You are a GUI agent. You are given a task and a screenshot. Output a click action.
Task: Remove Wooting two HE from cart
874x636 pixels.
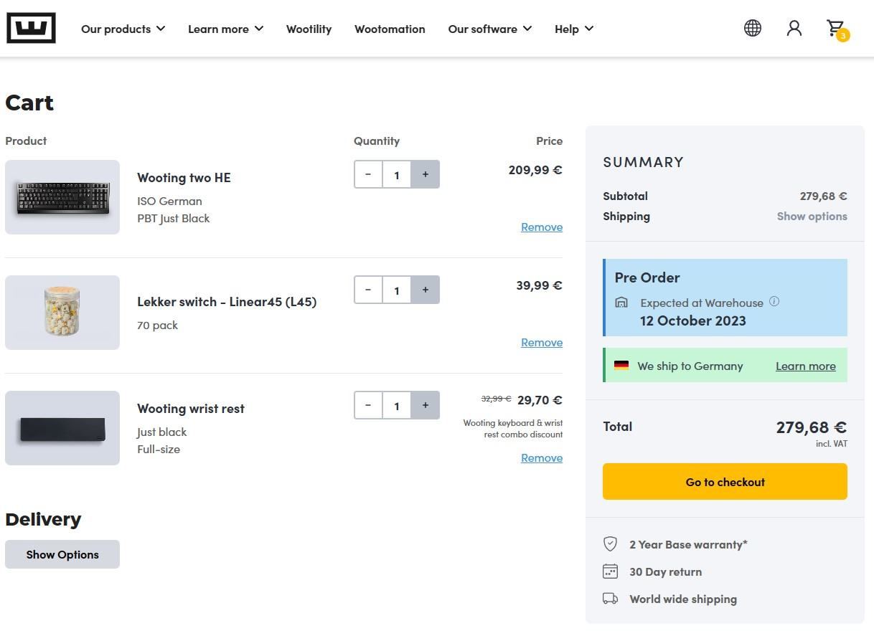(x=542, y=227)
